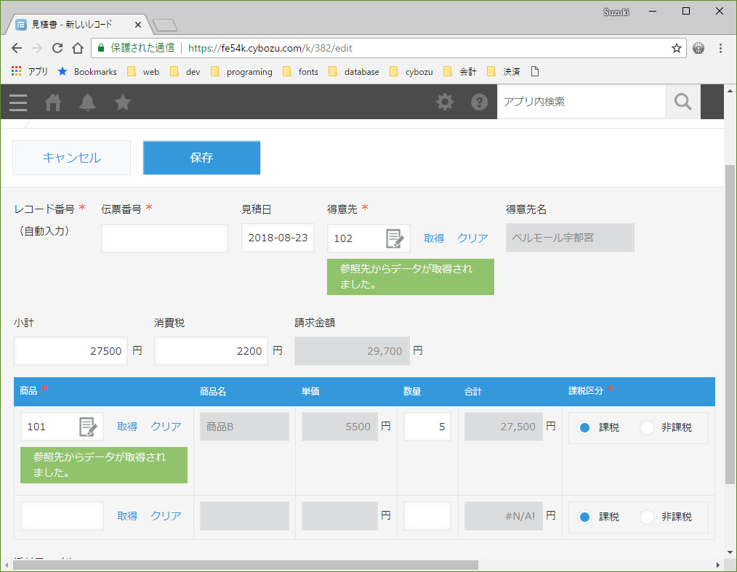Image resolution: width=737 pixels, height=572 pixels.
Task: Click the #N/A! total in second row
Action: [x=504, y=516]
